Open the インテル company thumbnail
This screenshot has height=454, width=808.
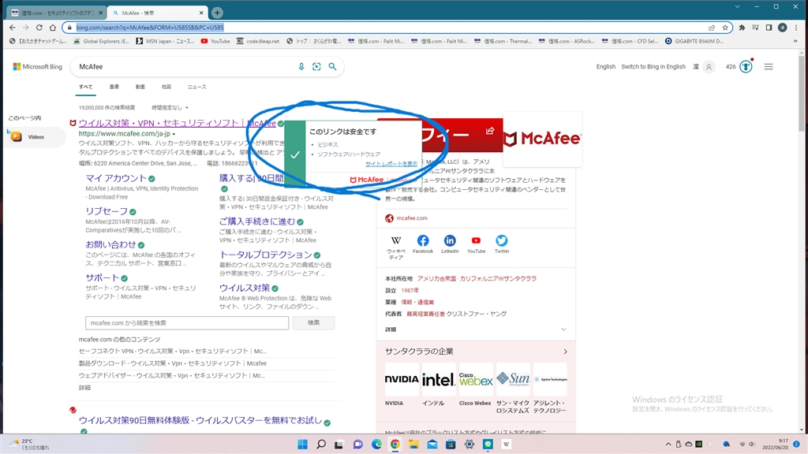(x=439, y=385)
